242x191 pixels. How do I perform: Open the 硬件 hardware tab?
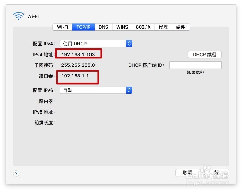(181, 27)
